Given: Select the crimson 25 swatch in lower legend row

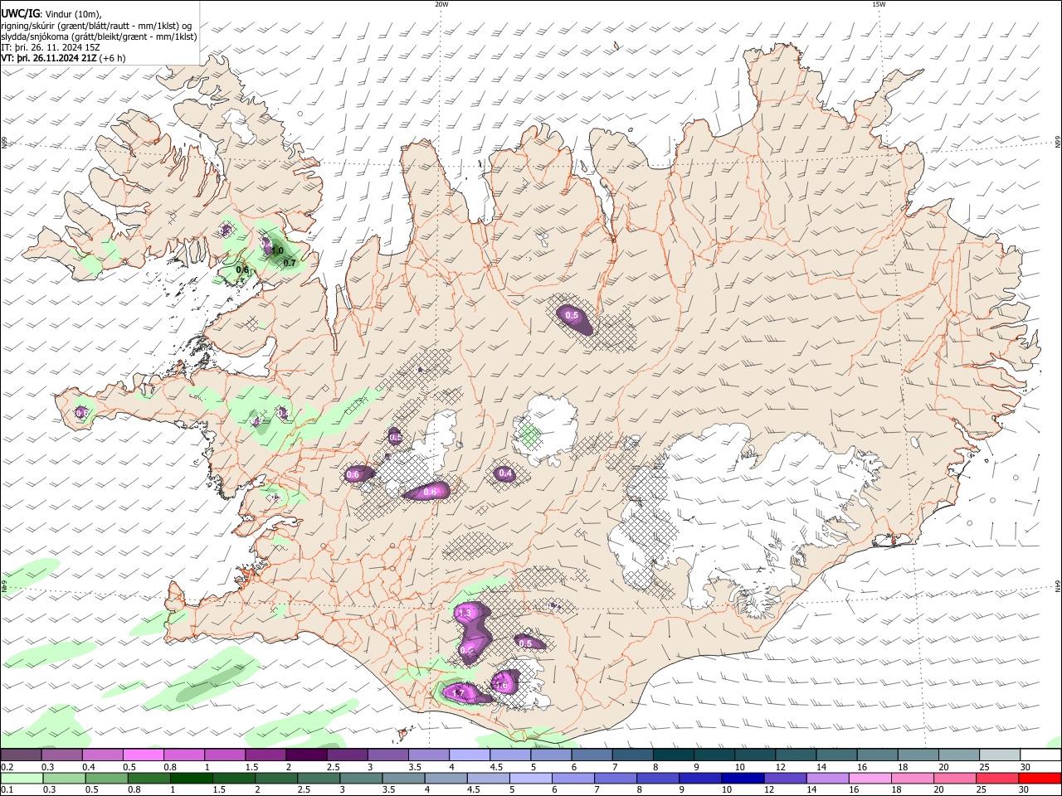Looking at the screenshot, I should [996, 778].
